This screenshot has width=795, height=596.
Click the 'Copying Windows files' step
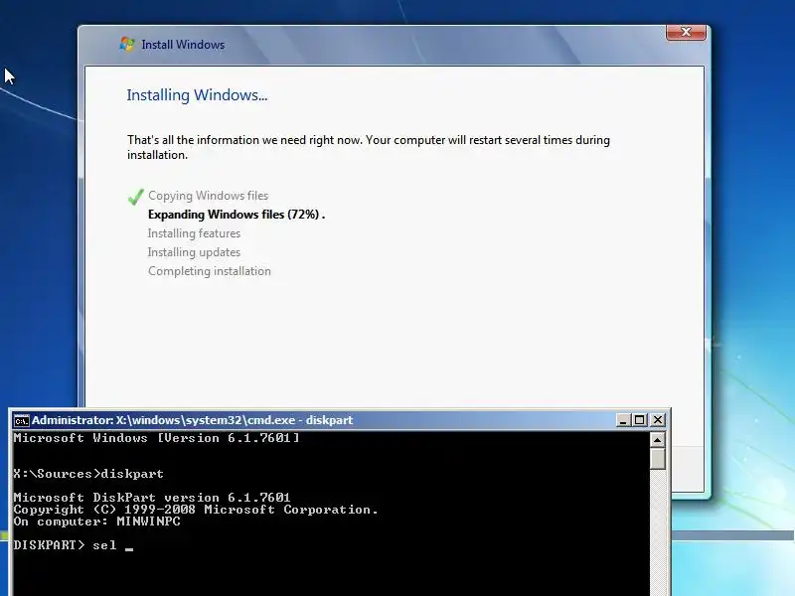click(208, 196)
